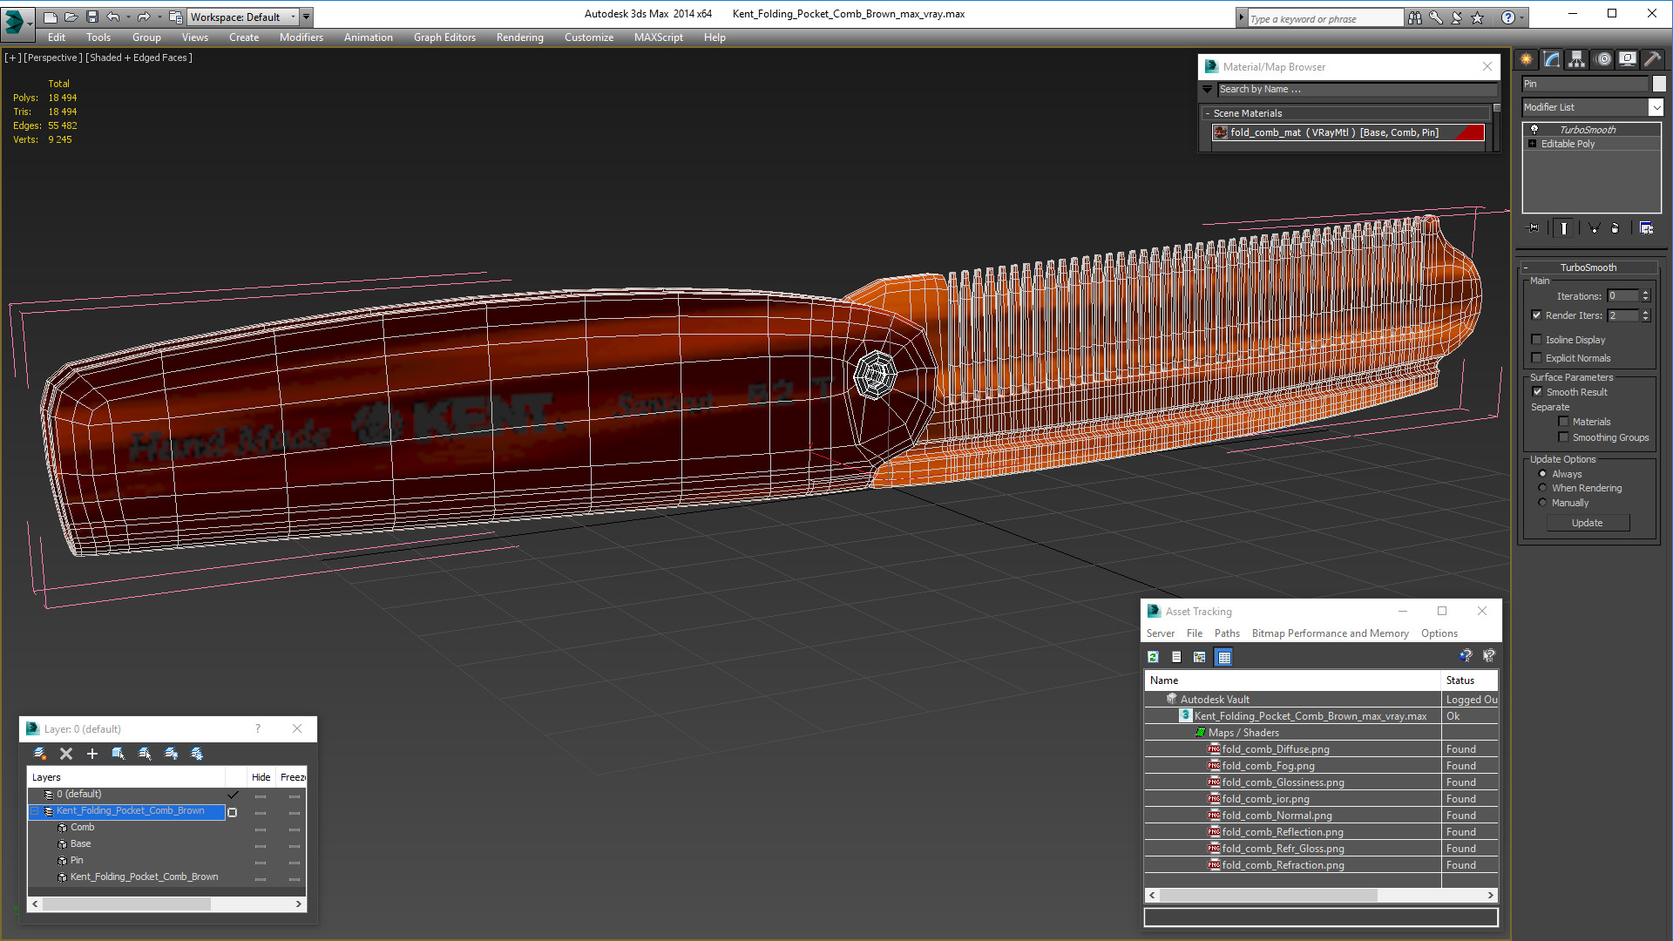Open the Motion command panel tab
Image resolution: width=1673 pixels, height=941 pixels.
coord(1603,59)
